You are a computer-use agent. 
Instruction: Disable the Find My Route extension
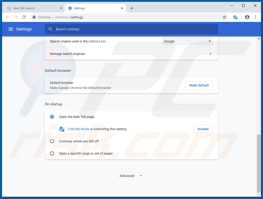[203, 129]
